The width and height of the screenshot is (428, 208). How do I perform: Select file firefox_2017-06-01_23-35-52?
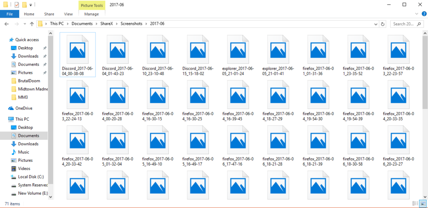coord(358,56)
